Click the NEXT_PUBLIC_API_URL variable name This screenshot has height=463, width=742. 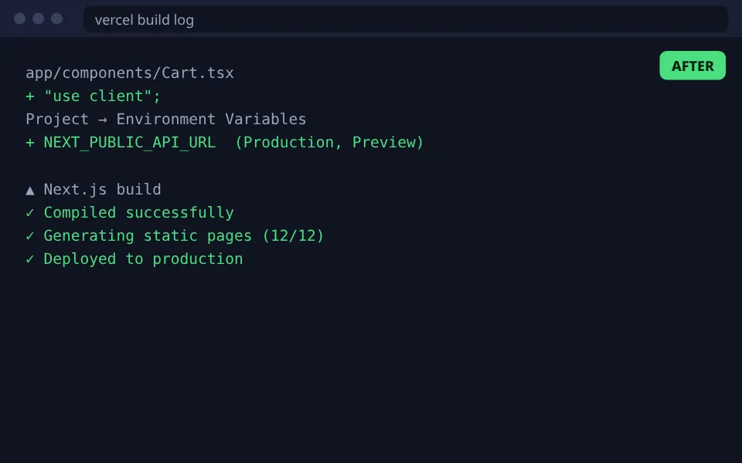point(130,142)
